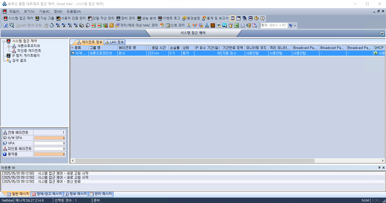
Task: Open 환경설정 toolbar button
Action: click(x=191, y=18)
